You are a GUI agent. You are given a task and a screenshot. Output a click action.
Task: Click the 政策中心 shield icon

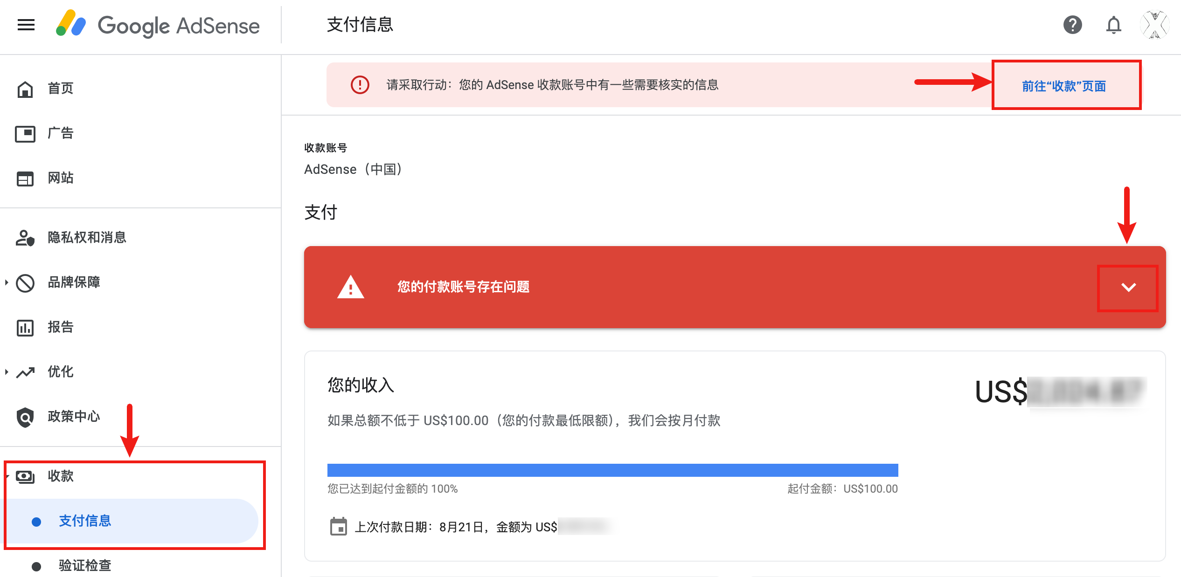pos(25,417)
